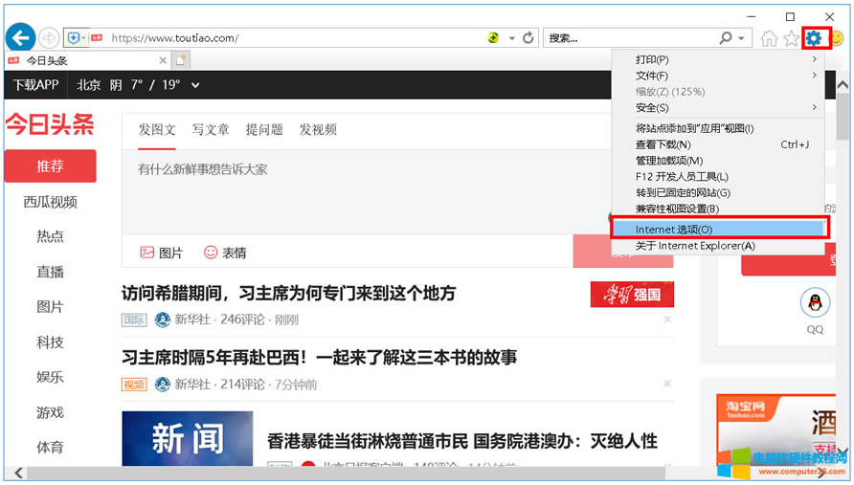Click the smiley feedback icon

[x=837, y=38]
